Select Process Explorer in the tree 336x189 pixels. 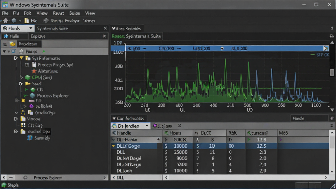(53, 96)
